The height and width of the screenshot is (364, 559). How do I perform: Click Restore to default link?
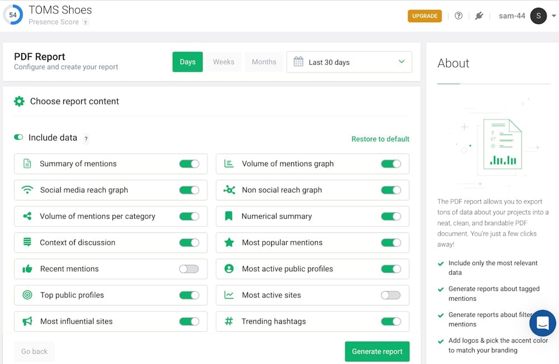pos(380,139)
